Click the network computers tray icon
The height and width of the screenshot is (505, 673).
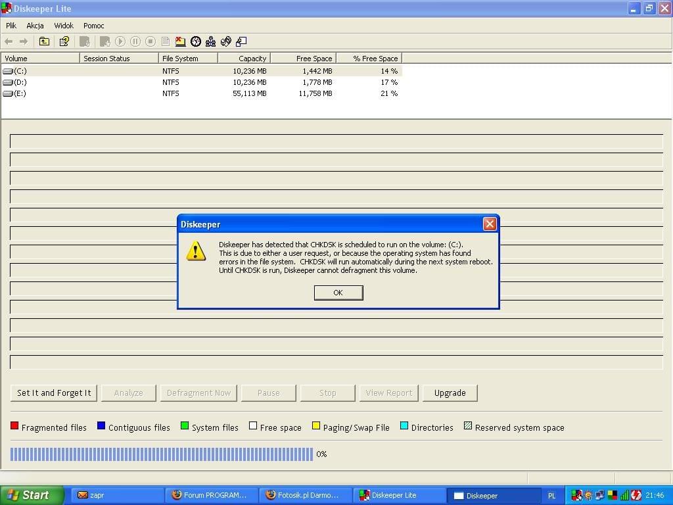tap(600, 496)
